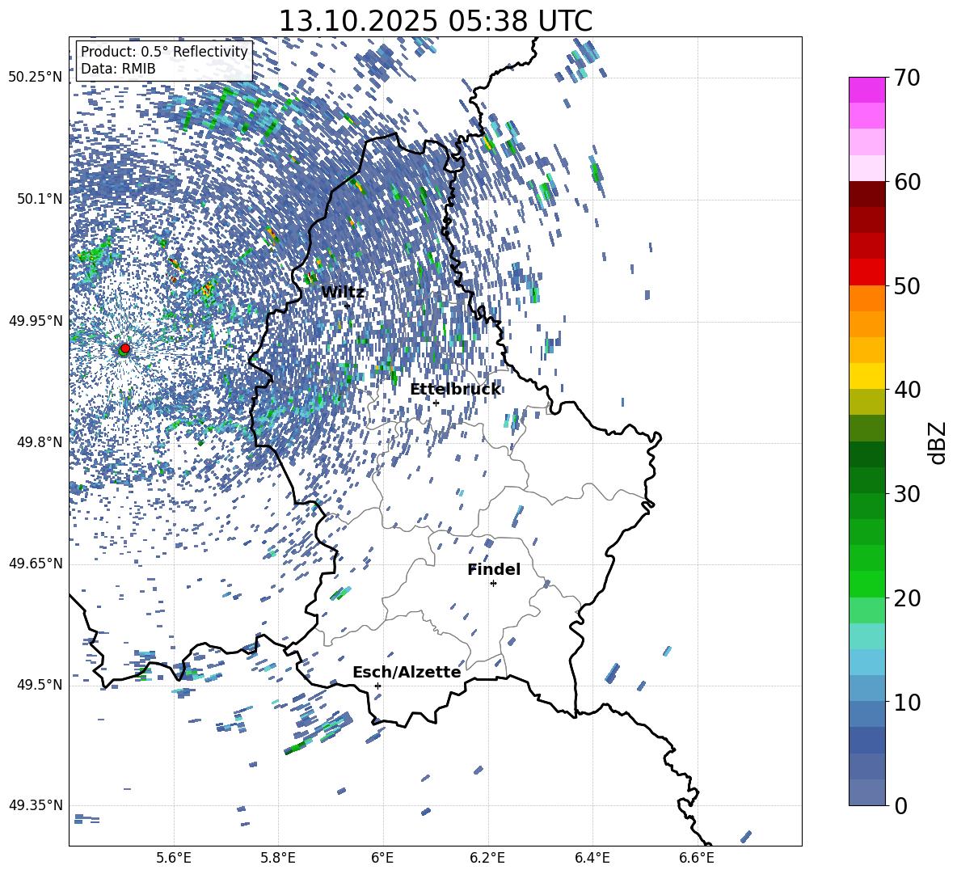Viewport: 957px width, 874px height.
Task: Click the 20 value on colorbar
Action: click(907, 597)
